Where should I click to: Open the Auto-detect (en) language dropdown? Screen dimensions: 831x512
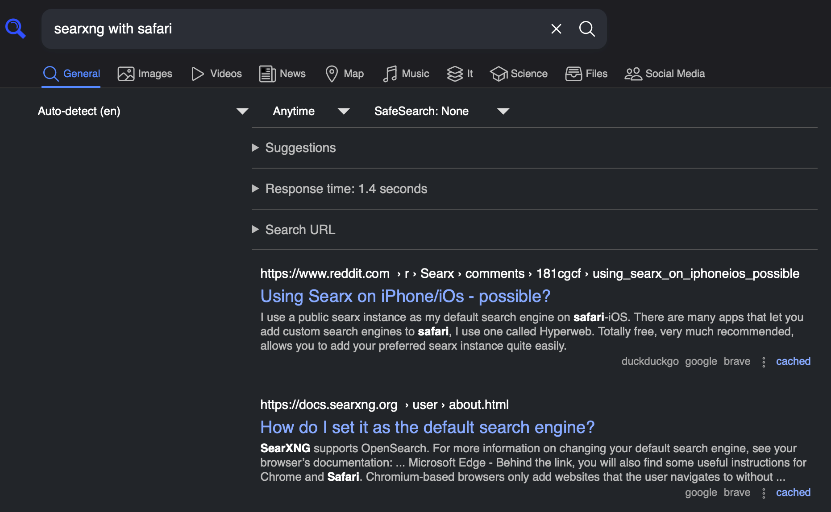tap(143, 111)
